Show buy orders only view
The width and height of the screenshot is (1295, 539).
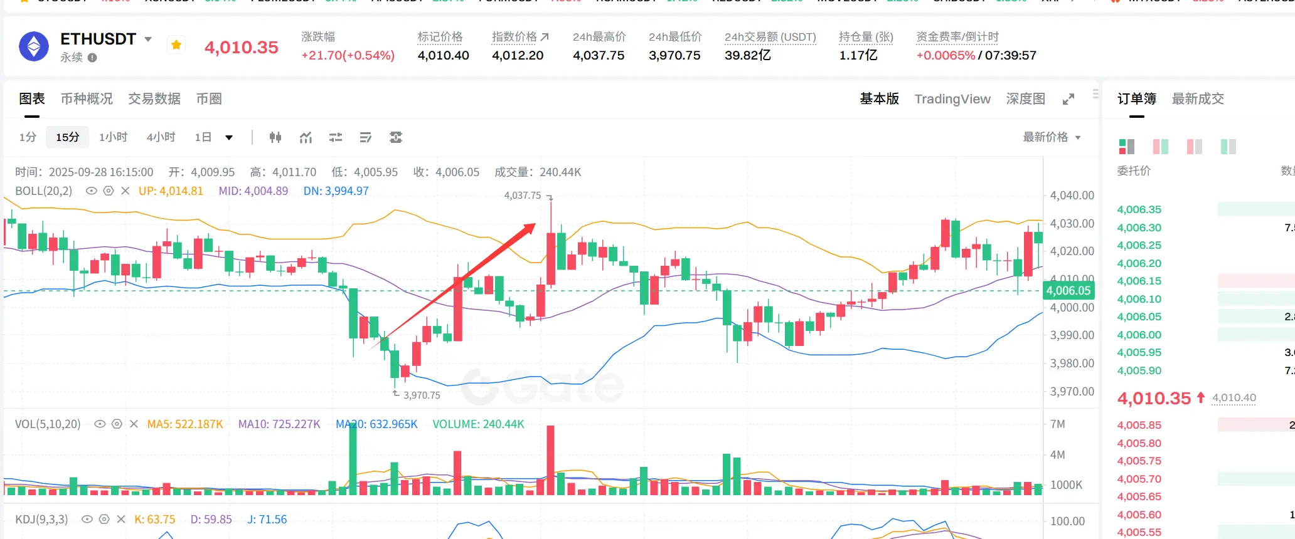[1228, 147]
